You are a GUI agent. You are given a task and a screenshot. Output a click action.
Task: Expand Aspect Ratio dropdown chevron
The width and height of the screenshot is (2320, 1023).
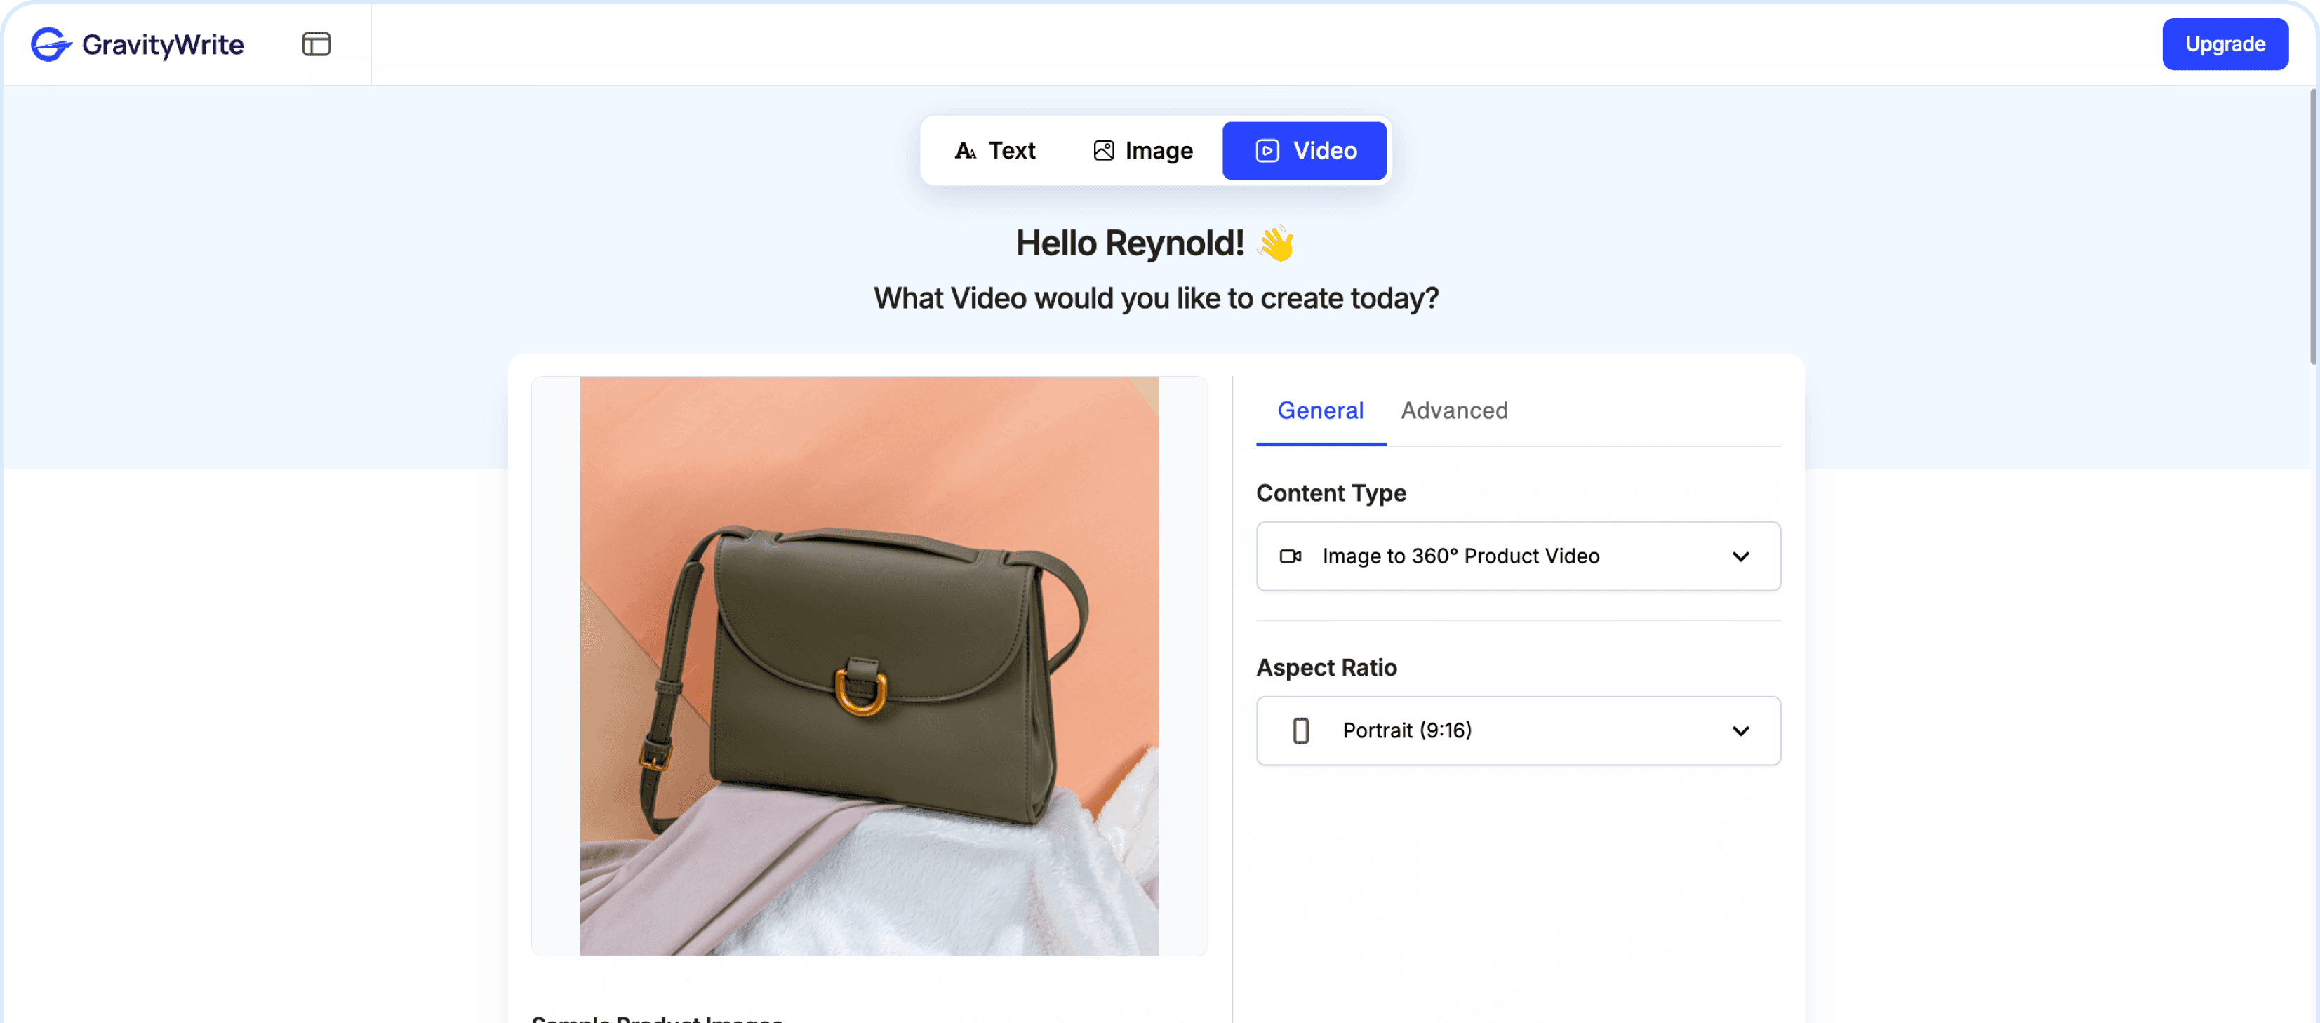(1740, 730)
